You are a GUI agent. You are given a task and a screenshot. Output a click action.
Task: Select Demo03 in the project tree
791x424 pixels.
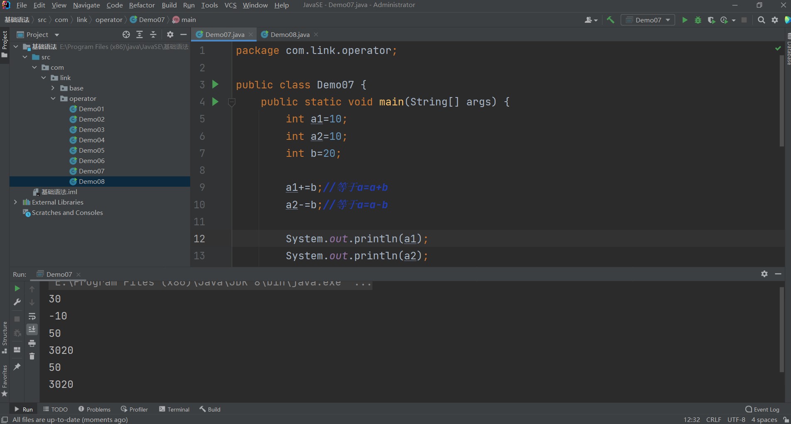(x=92, y=129)
